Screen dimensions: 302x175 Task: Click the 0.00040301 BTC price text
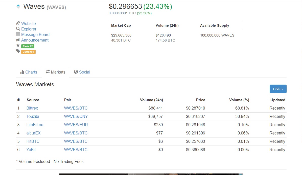(x=122, y=13)
